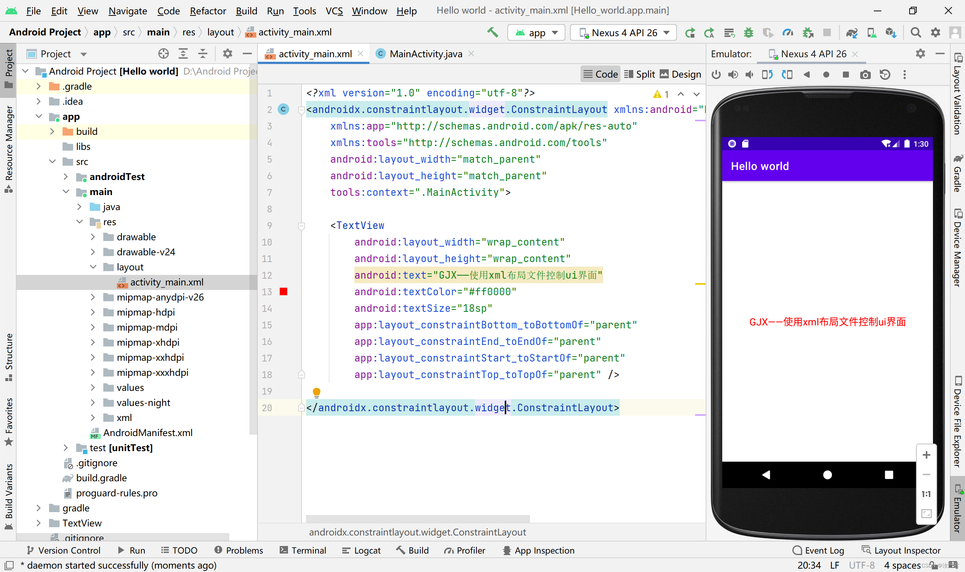Open the Profiler gauge icon in toolbar

pos(787,33)
